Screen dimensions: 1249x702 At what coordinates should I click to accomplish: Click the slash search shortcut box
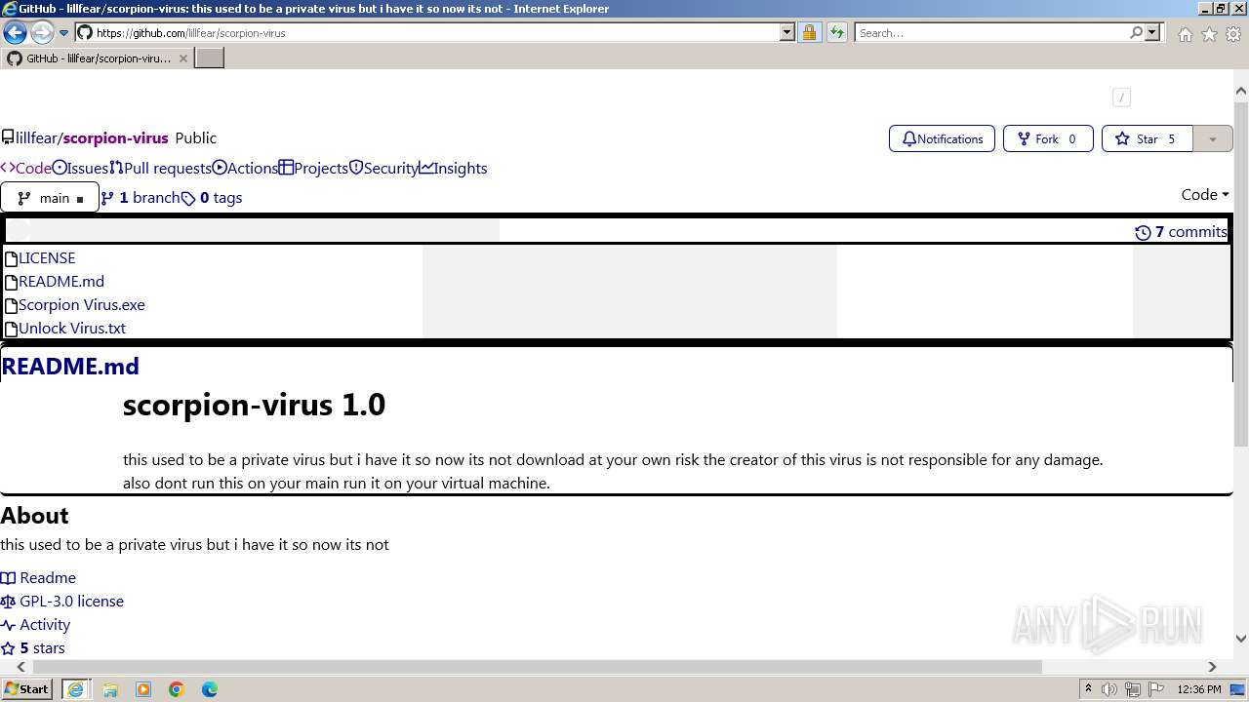click(1121, 97)
